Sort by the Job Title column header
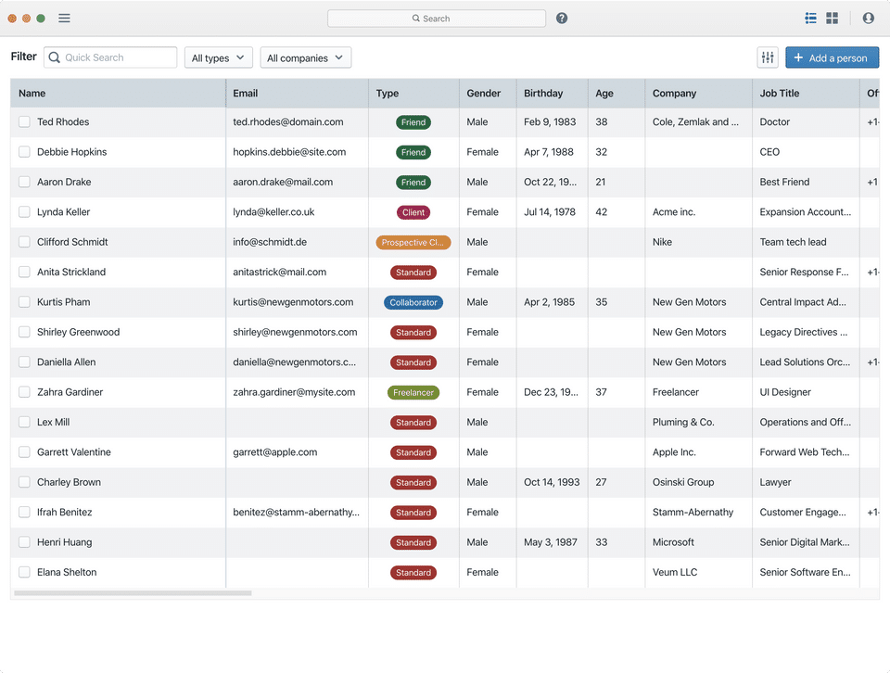Viewport: 890px width, 673px height. pyautogui.click(x=806, y=93)
